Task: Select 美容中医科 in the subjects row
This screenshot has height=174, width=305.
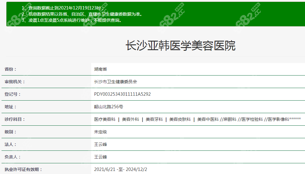Action: (x=208, y=119)
